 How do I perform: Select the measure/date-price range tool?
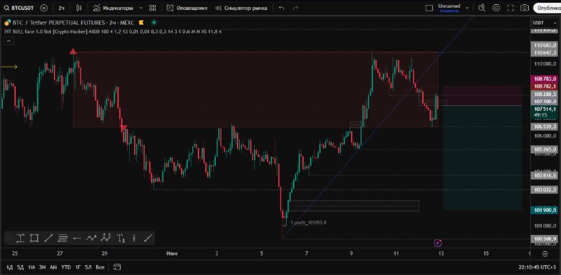20,238
